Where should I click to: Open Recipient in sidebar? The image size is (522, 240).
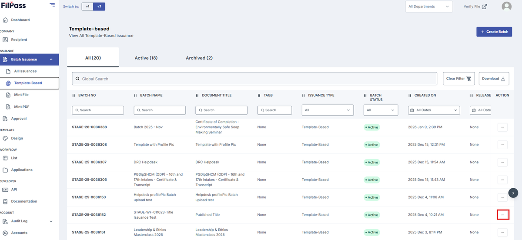click(x=19, y=40)
